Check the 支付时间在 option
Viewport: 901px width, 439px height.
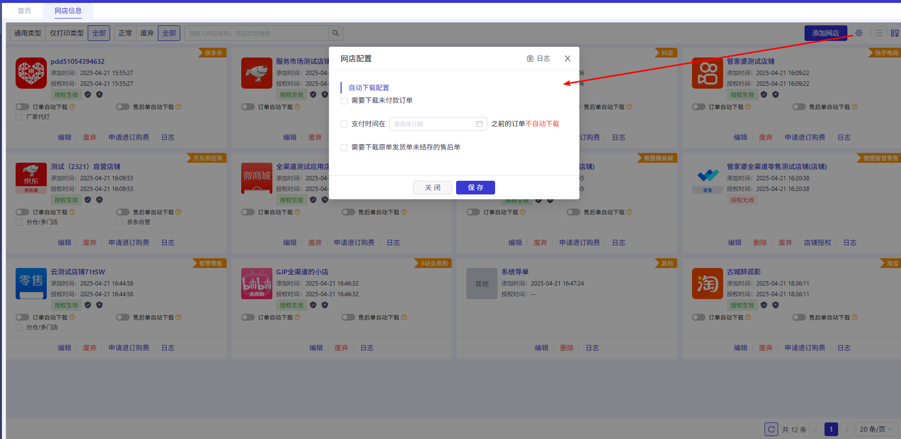tap(344, 124)
